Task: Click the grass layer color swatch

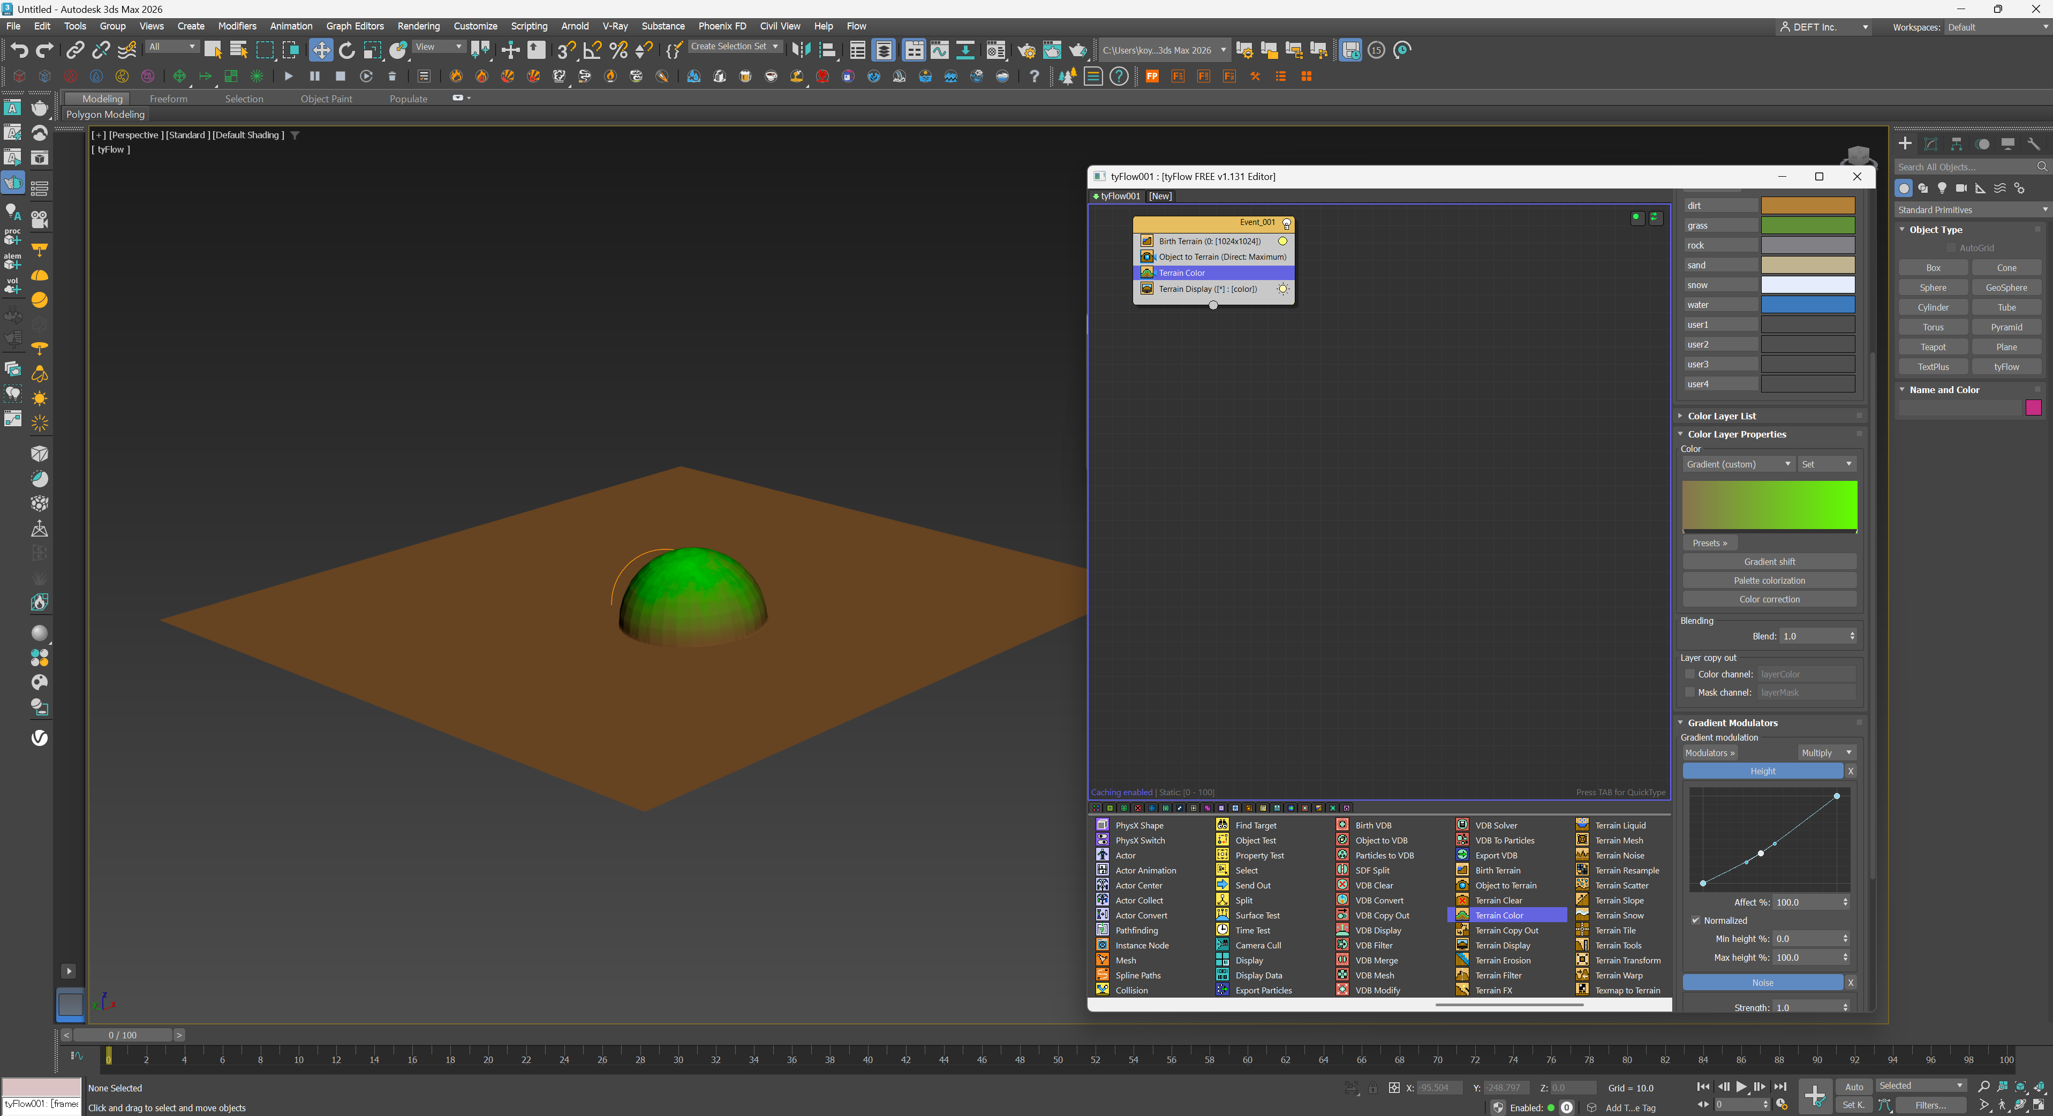Action: point(1808,225)
